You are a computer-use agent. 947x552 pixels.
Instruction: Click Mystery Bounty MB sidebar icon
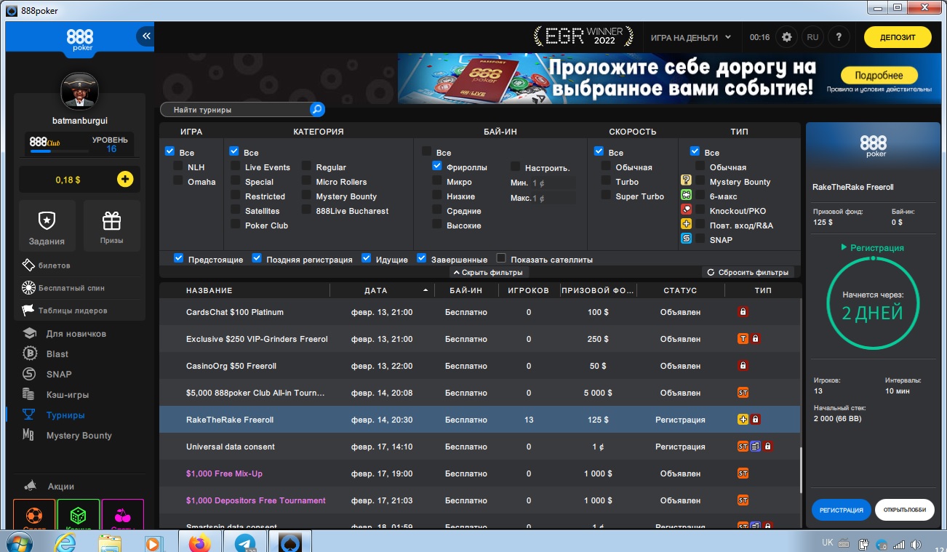[x=29, y=435]
